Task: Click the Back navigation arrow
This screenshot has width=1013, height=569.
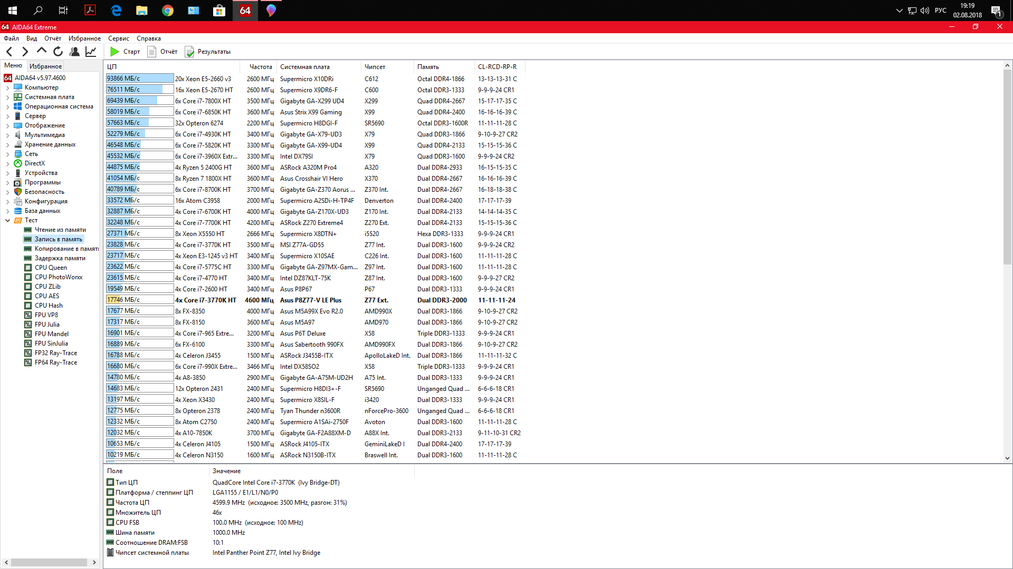Action: (x=9, y=52)
